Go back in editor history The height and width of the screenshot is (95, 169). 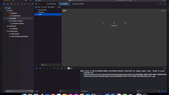pos(40,4)
